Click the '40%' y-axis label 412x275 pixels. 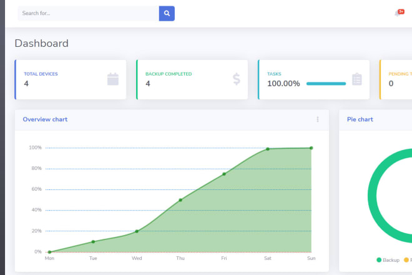point(37,210)
